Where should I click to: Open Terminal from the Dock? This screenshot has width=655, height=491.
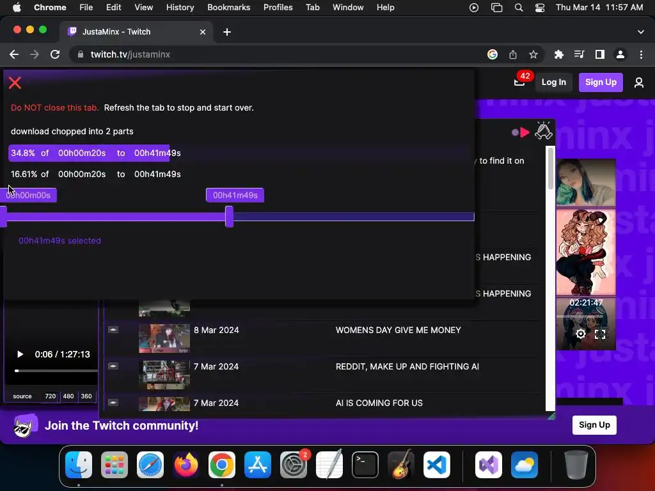(x=365, y=465)
